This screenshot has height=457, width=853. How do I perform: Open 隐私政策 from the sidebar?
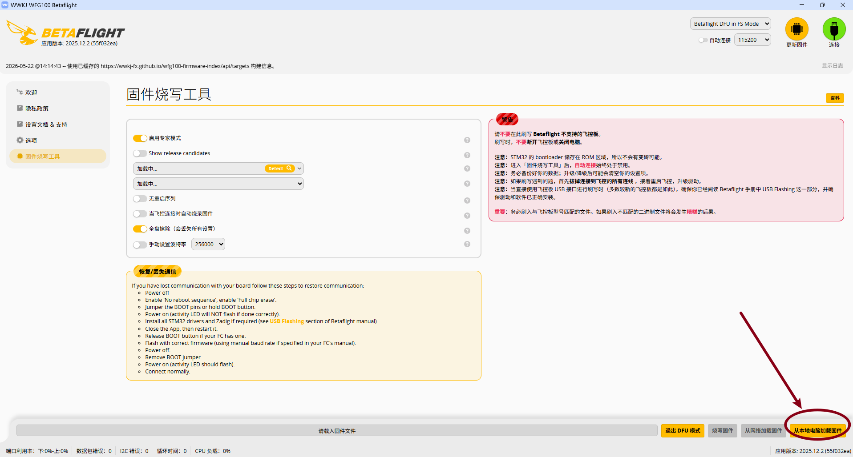click(58, 108)
